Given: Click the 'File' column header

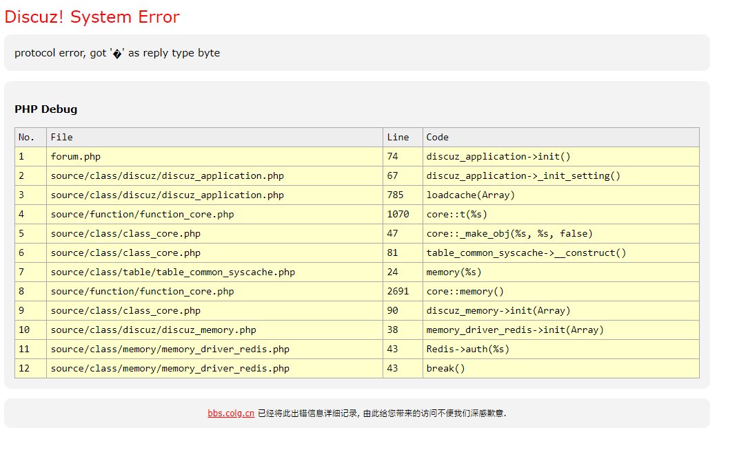Looking at the screenshot, I should [x=214, y=138].
